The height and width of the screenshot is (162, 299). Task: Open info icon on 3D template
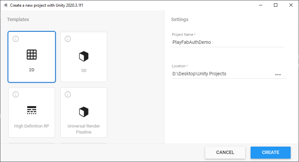[x=68, y=39]
